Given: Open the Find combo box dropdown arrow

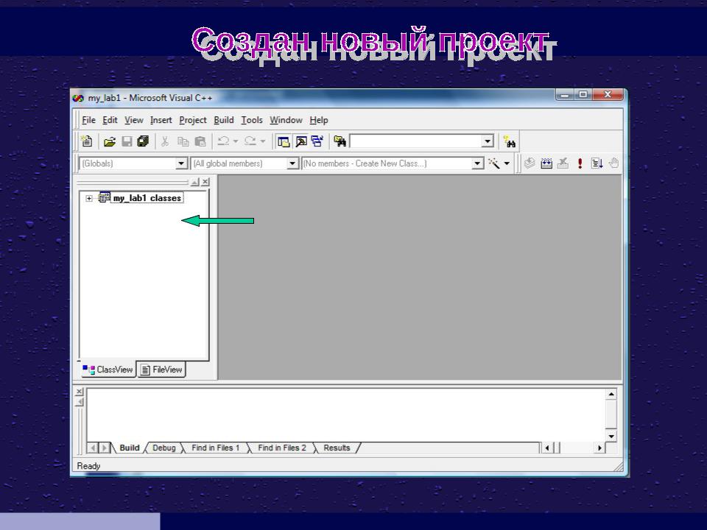Looking at the screenshot, I should click(x=488, y=141).
